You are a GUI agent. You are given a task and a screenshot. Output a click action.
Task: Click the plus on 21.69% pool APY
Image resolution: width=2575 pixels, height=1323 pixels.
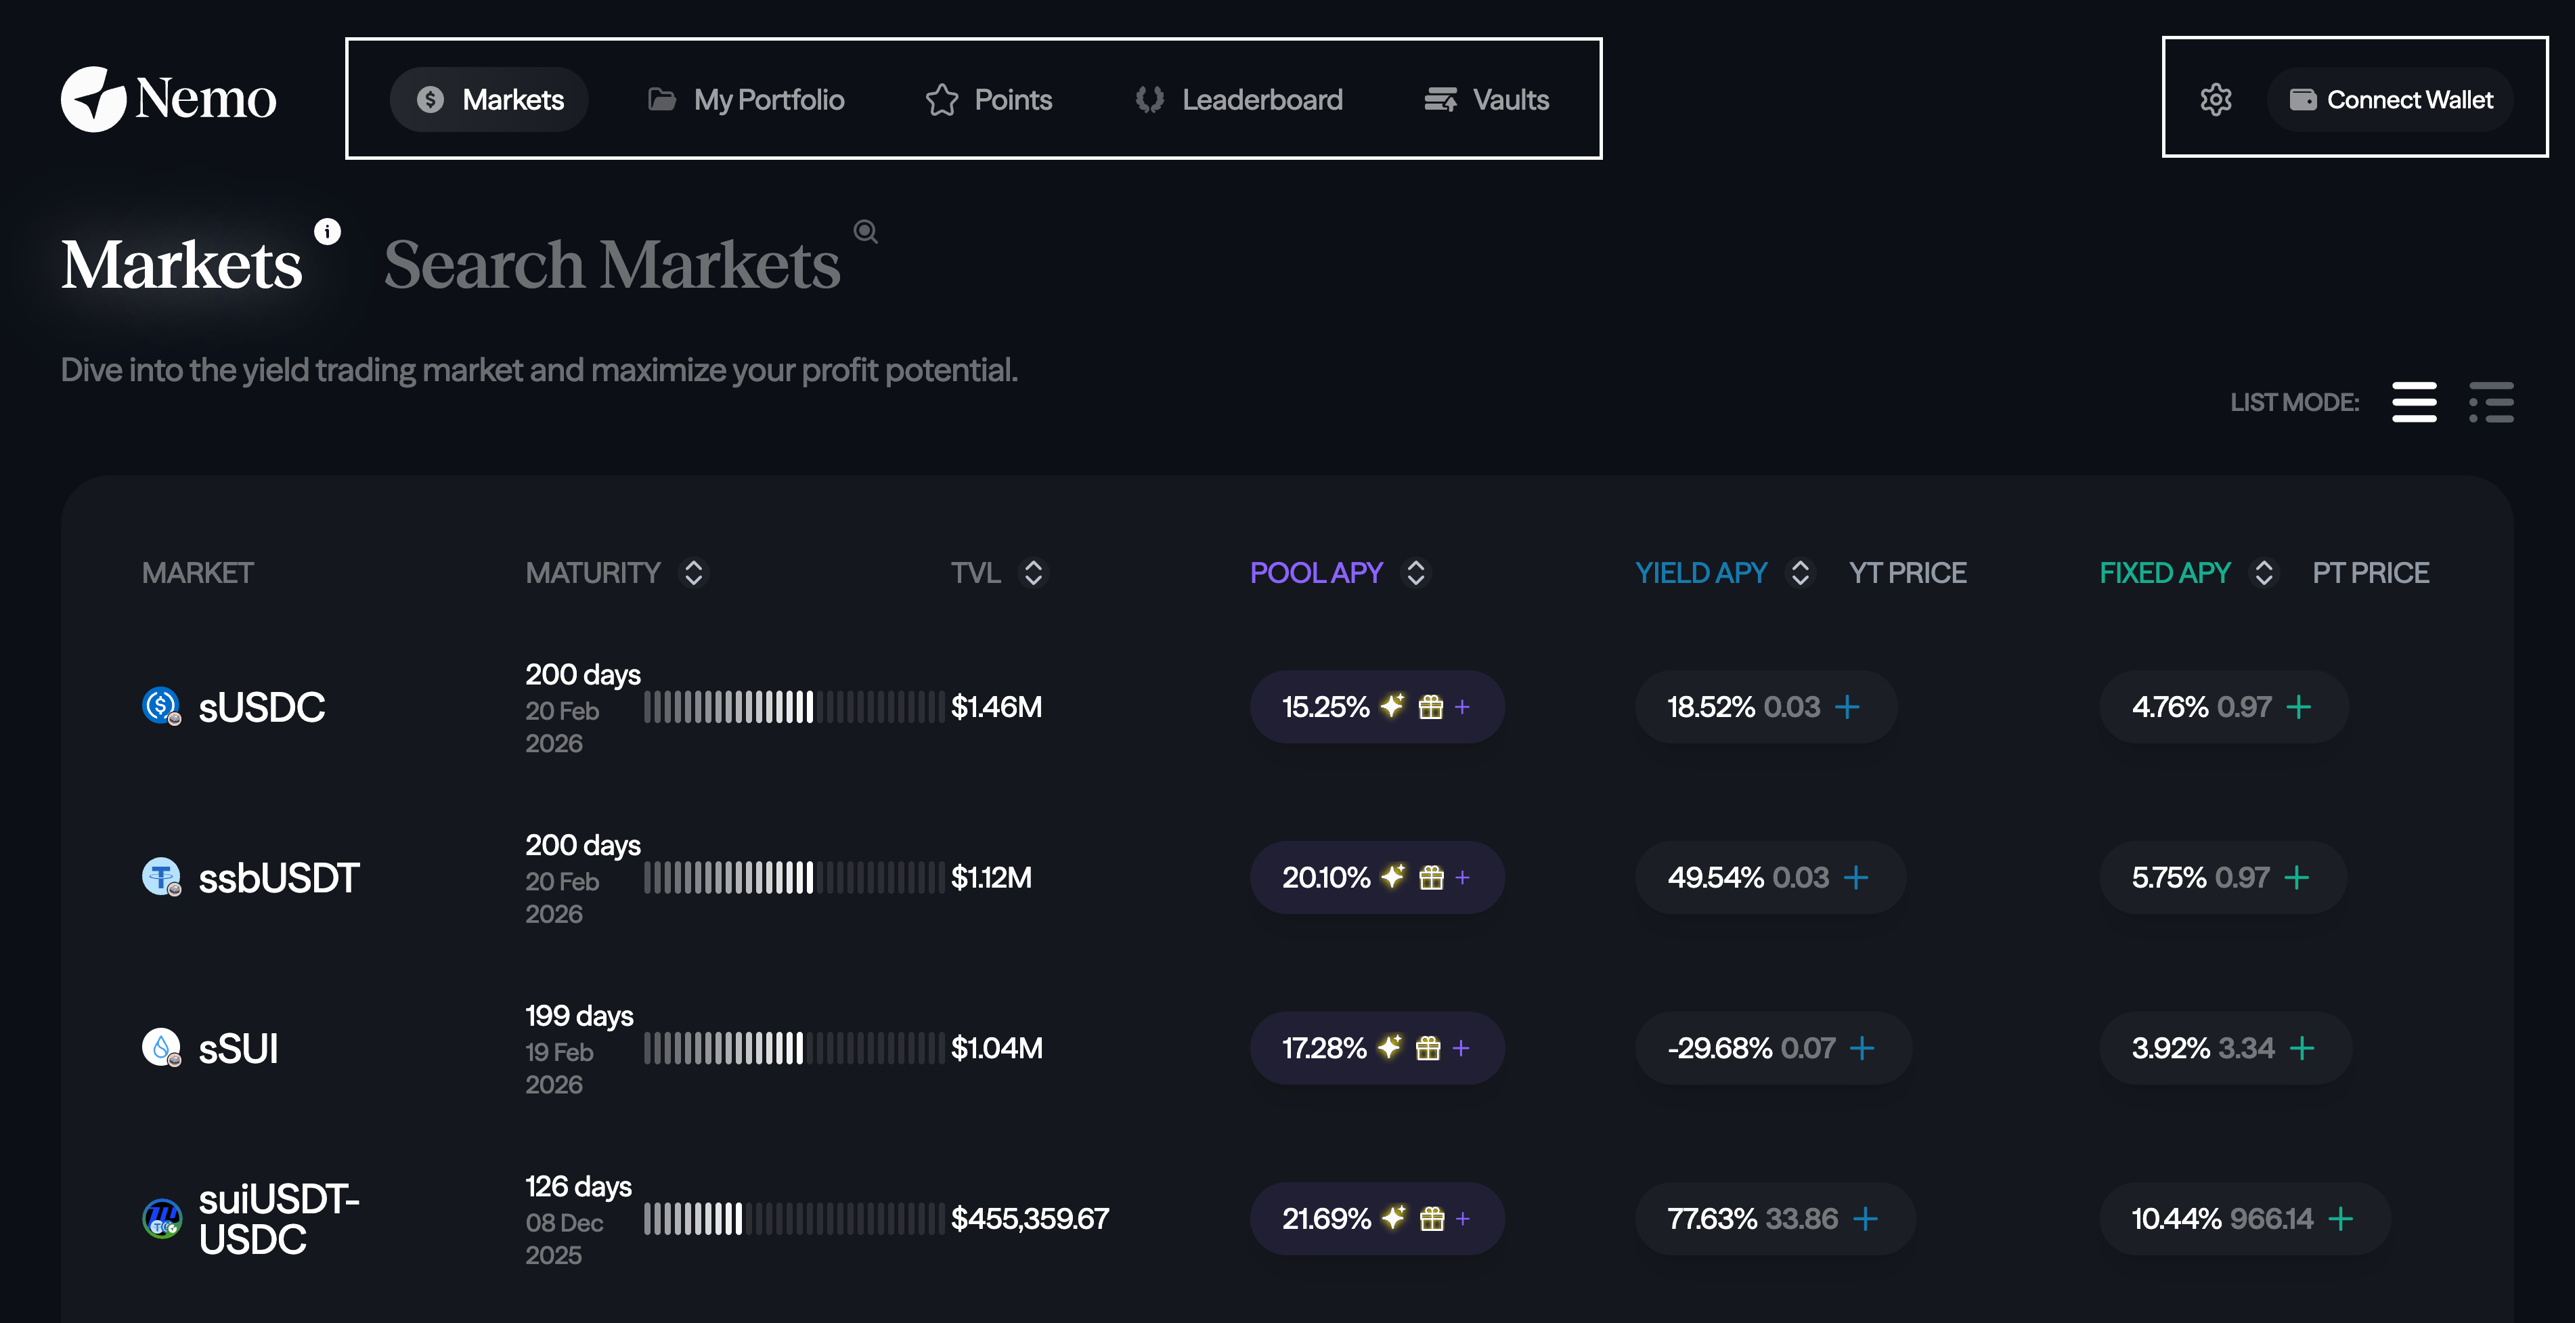(1462, 1219)
